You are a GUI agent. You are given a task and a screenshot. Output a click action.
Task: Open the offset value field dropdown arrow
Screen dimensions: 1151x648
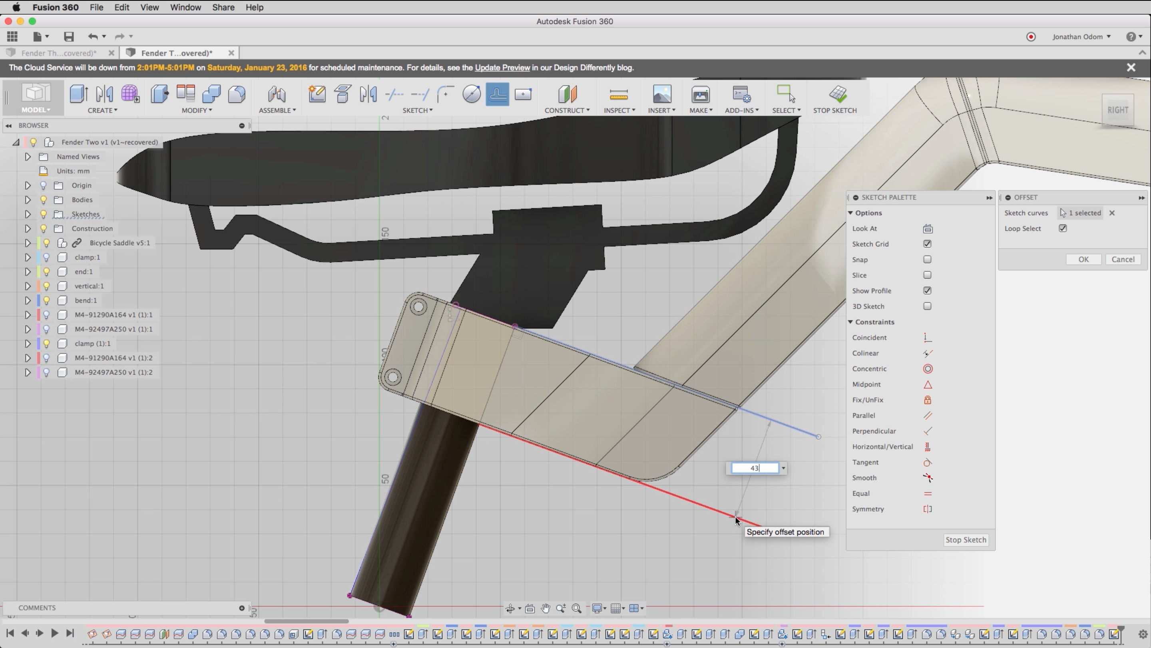coord(783,468)
